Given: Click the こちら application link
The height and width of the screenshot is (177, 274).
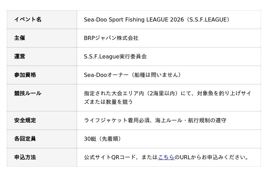Looking at the screenshot, I should pyautogui.click(x=166, y=157).
